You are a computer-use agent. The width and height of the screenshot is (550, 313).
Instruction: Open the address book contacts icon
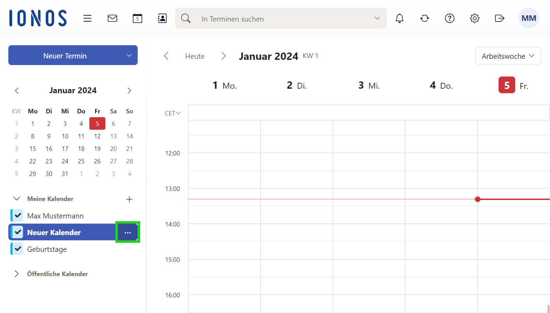[162, 18]
